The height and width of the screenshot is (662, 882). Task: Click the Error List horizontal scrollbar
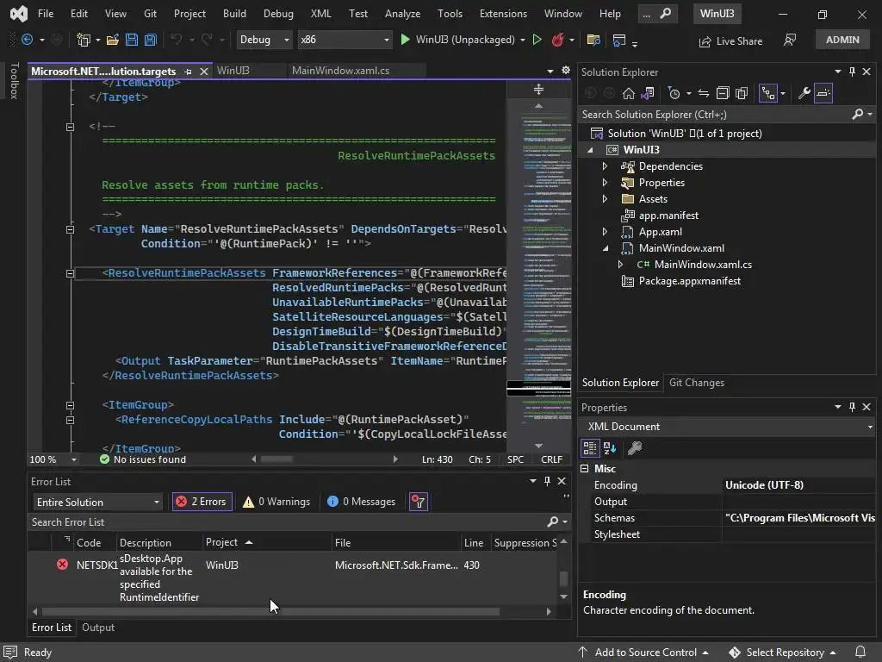click(270, 611)
